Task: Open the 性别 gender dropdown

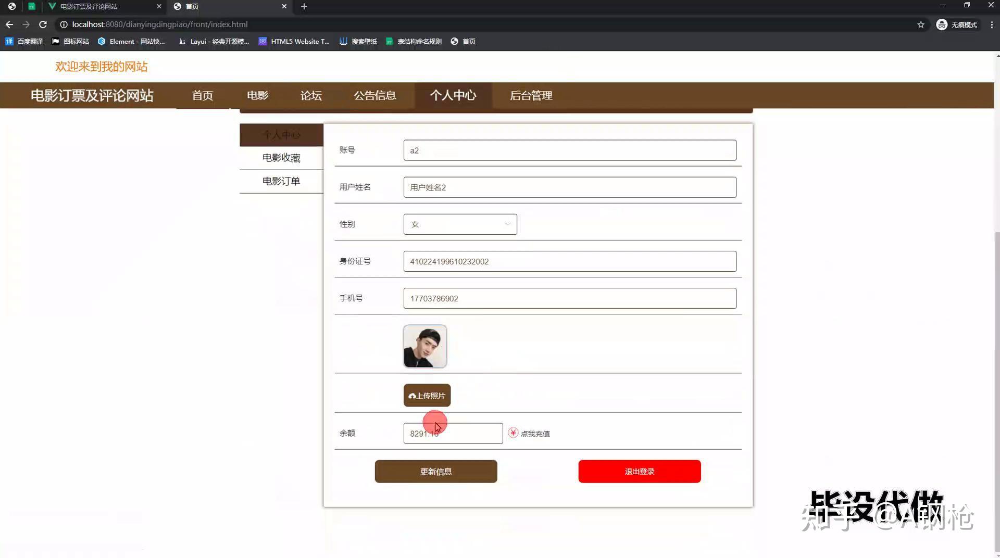Action: 460,224
